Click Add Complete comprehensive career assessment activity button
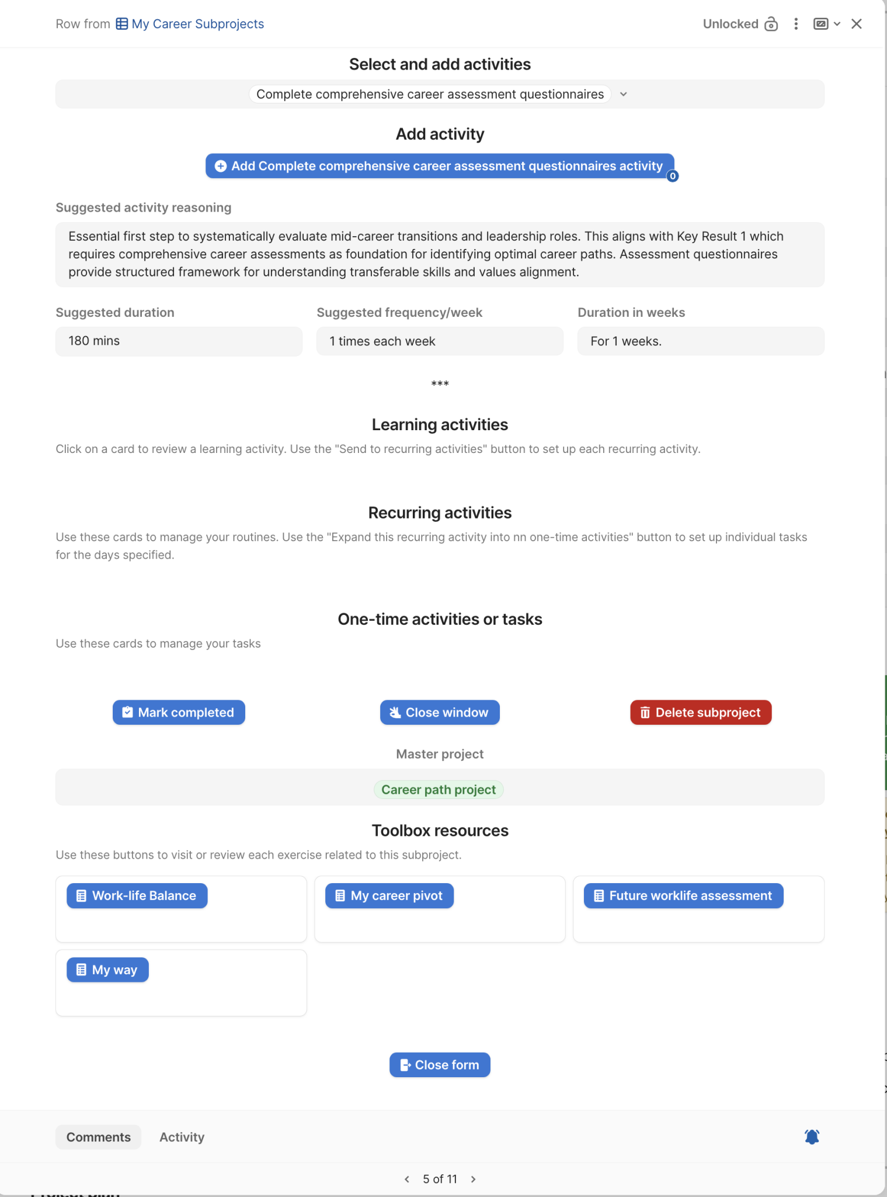Viewport: 887px width, 1197px height. coord(440,166)
